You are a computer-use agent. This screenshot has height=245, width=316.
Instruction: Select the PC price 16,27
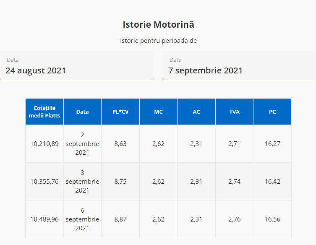[272, 143]
